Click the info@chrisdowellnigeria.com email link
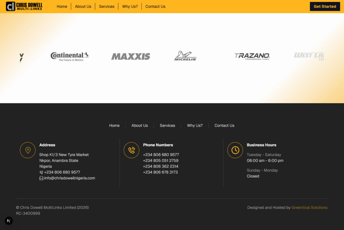The width and height of the screenshot is (344, 230). [70, 178]
